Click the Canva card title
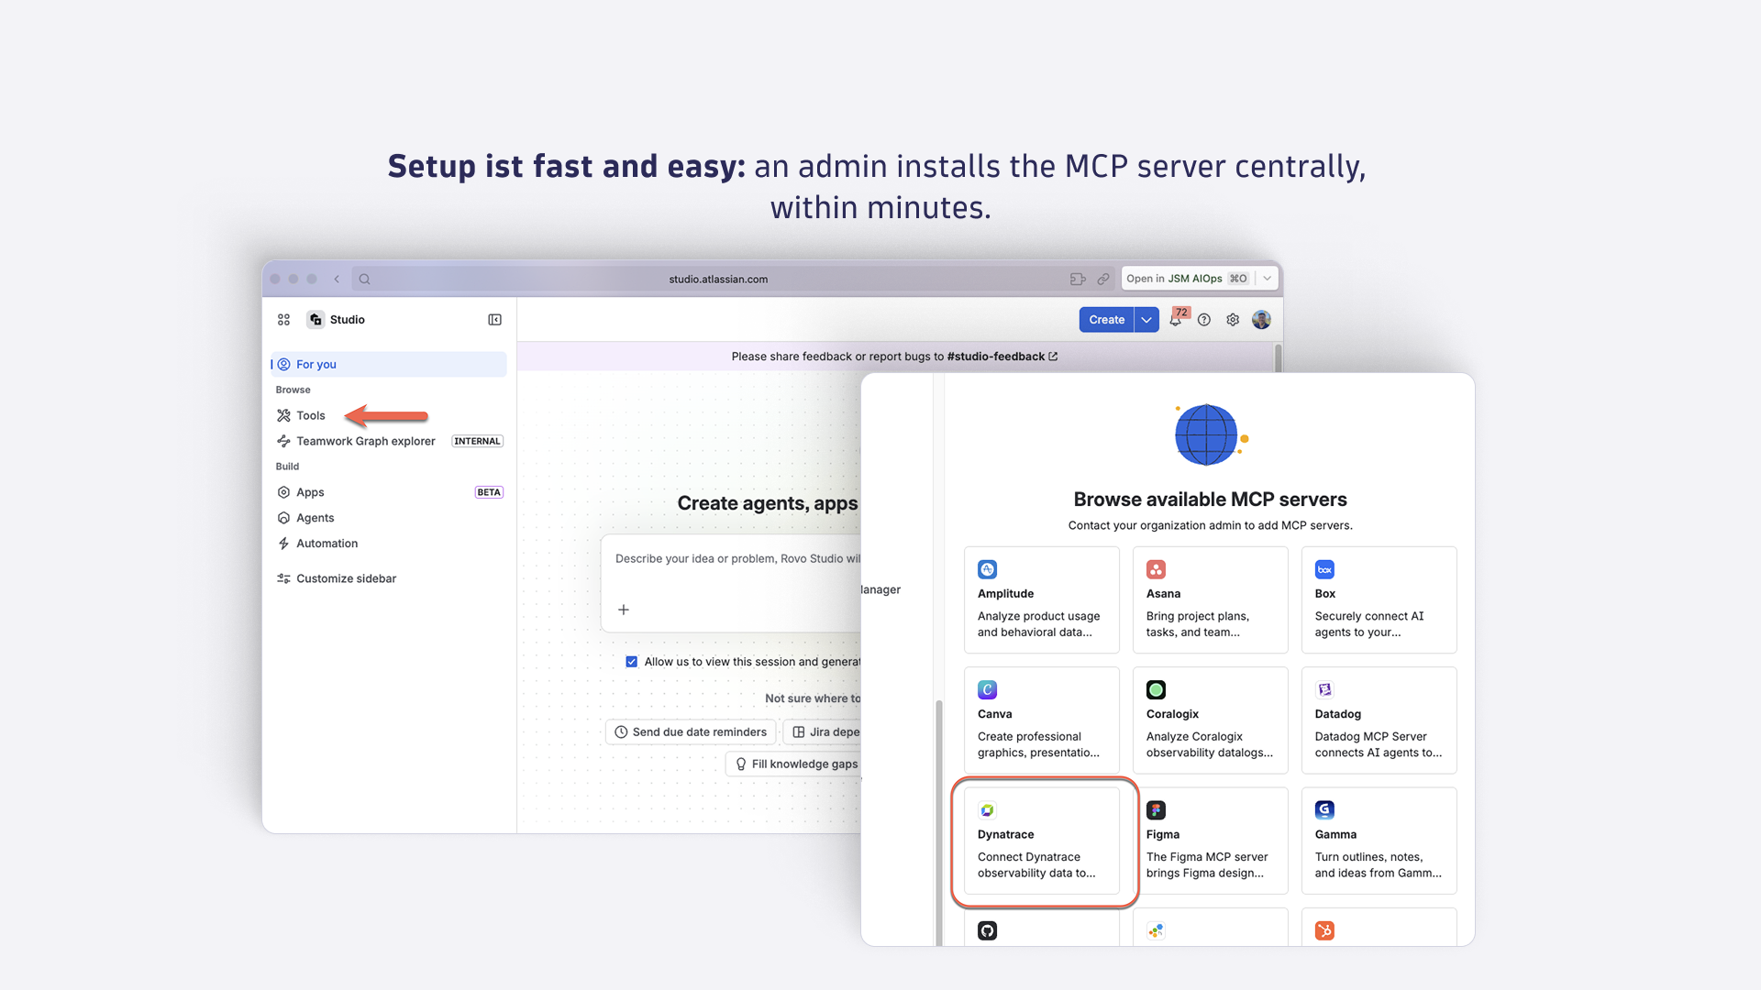The width and height of the screenshot is (1761, 990). click(995, 714)
